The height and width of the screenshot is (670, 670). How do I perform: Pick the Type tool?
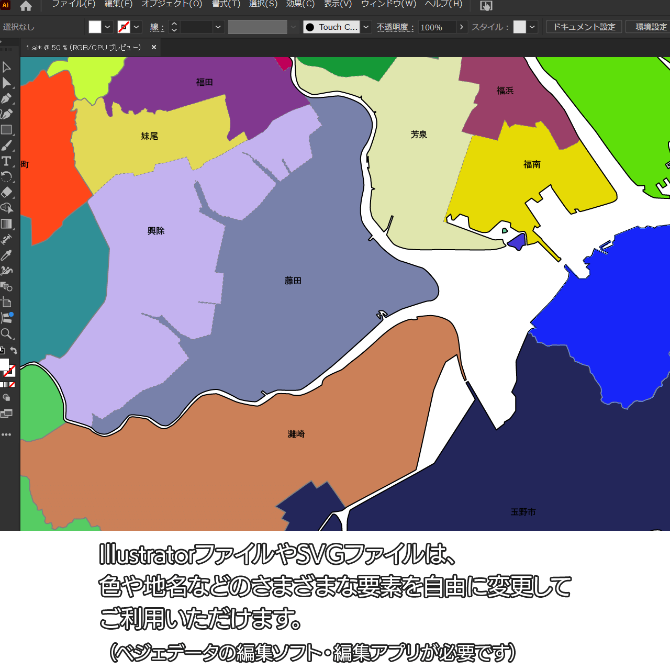click(x=6, y=161)
